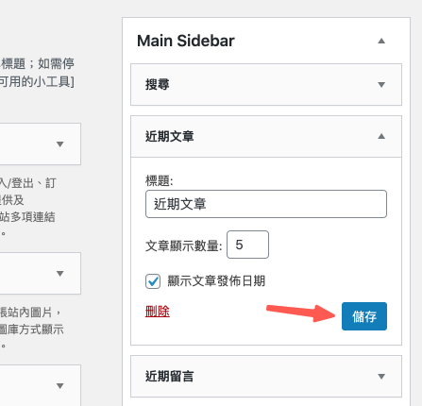Image resolution: width=422 pixels, height=406 pixels.
Task: Expand the 近期留言 widget arrow
Action: click(x=381, y=377)
